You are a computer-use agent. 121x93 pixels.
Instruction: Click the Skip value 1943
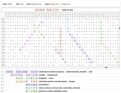tap(22, 4)
